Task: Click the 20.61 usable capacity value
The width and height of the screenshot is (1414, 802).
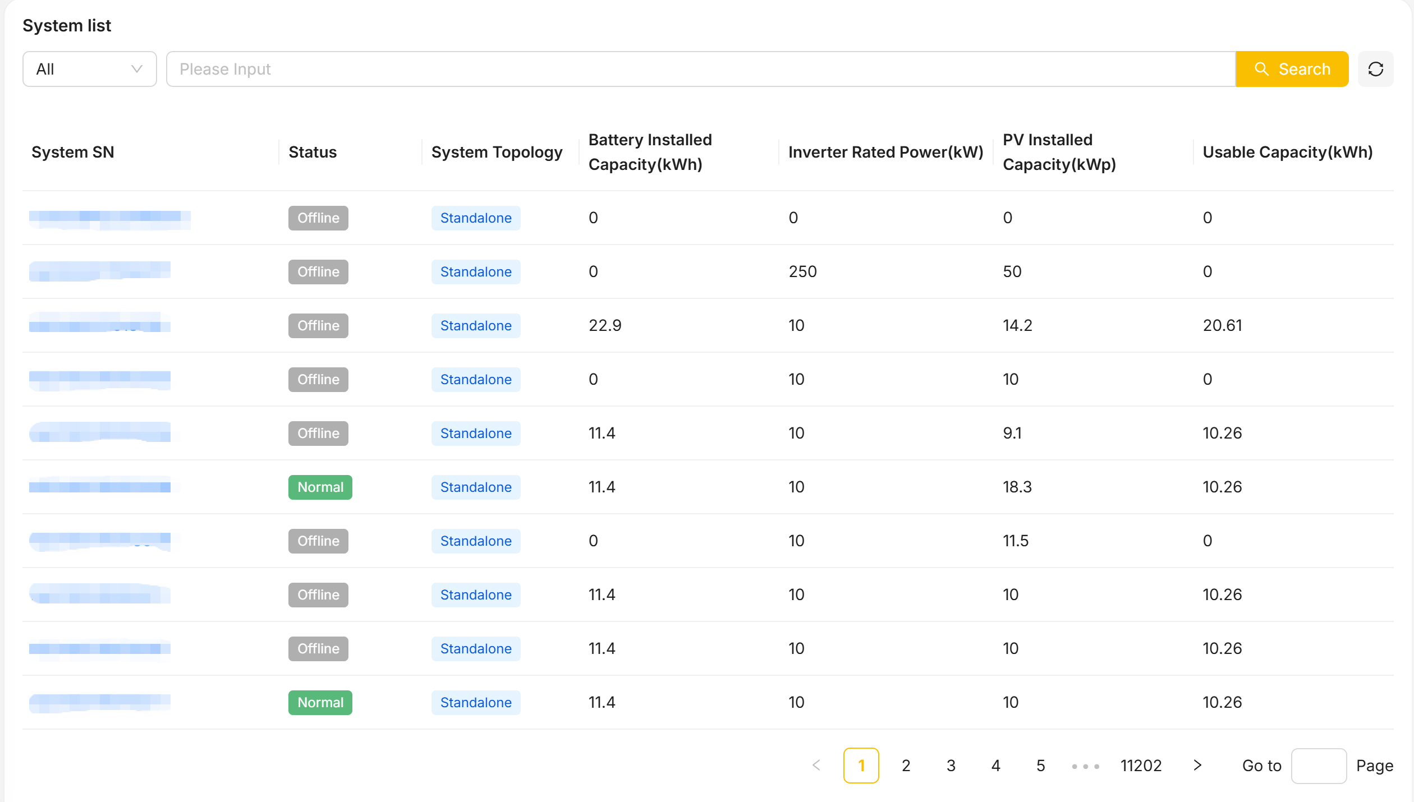Action: pos(1222,325)
